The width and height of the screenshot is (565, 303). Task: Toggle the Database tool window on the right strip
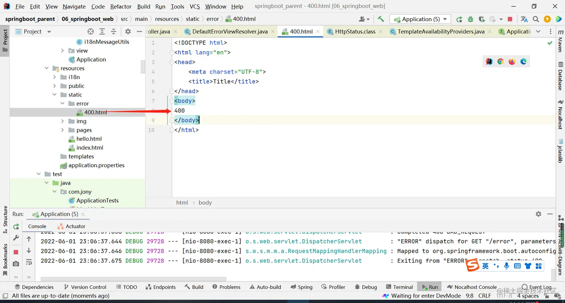[x=560, y=76]
